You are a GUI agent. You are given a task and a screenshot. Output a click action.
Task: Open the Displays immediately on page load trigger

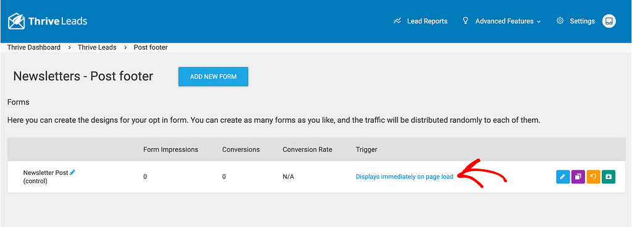(x=404, y=177)
